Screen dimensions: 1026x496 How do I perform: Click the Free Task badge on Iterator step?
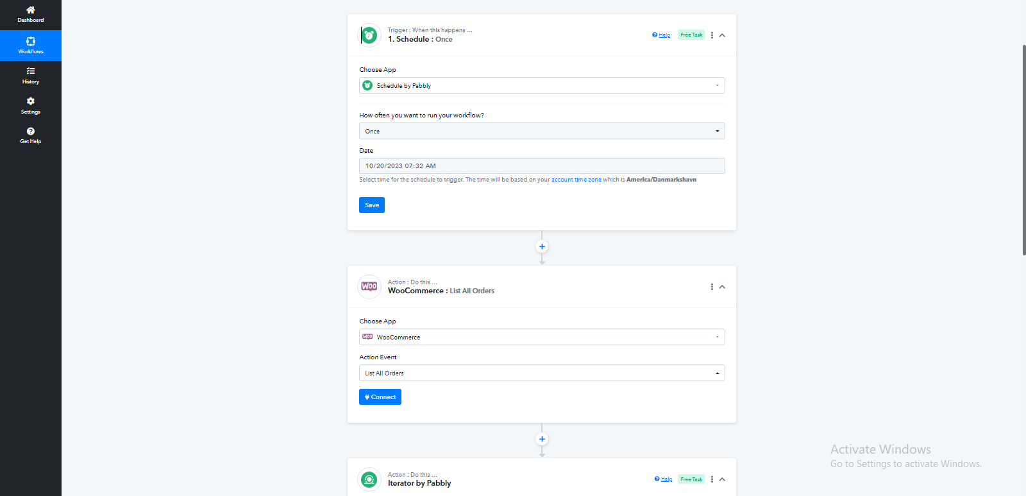coord(691,479)
